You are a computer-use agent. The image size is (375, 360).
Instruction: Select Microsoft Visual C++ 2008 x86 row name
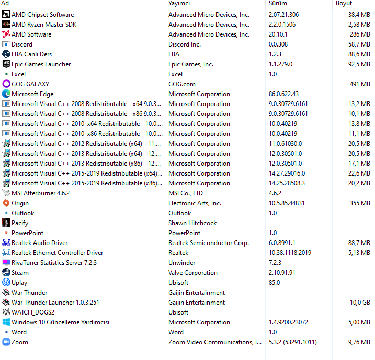(x=86, y=114)
